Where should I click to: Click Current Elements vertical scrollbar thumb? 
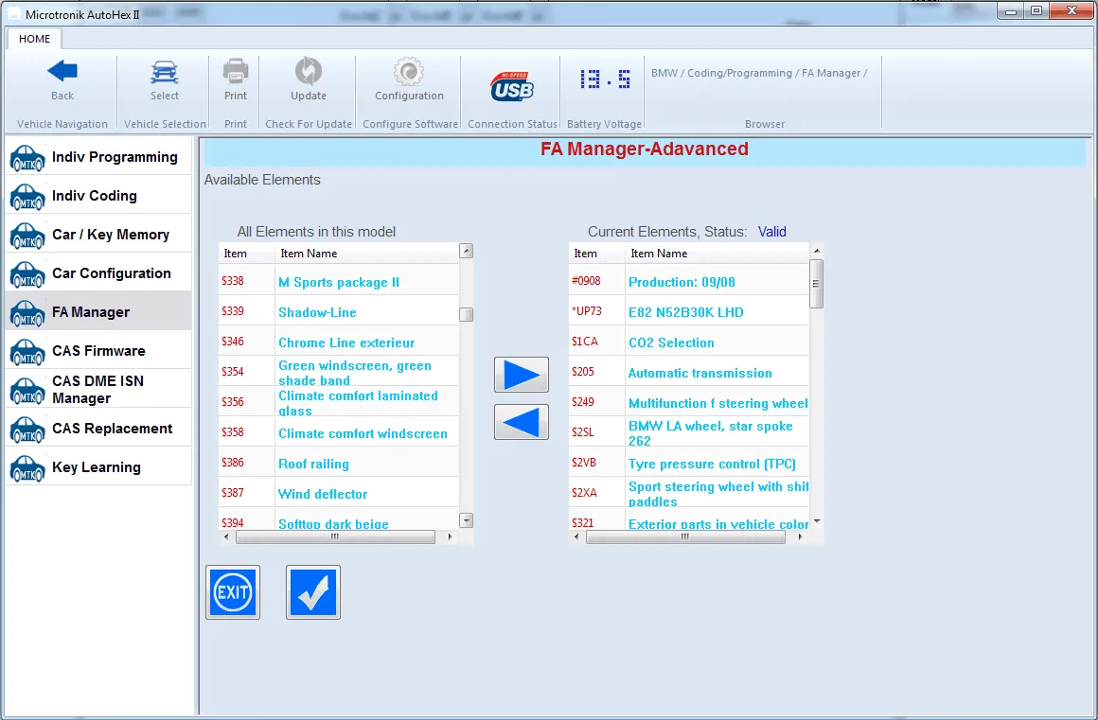pyautogui.click(x=816, y=284)
